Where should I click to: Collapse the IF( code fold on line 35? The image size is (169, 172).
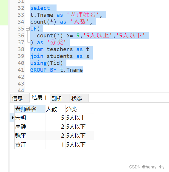tap(28, 29)
